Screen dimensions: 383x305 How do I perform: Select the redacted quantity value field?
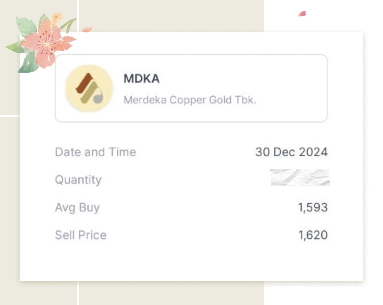click(301, 178)
